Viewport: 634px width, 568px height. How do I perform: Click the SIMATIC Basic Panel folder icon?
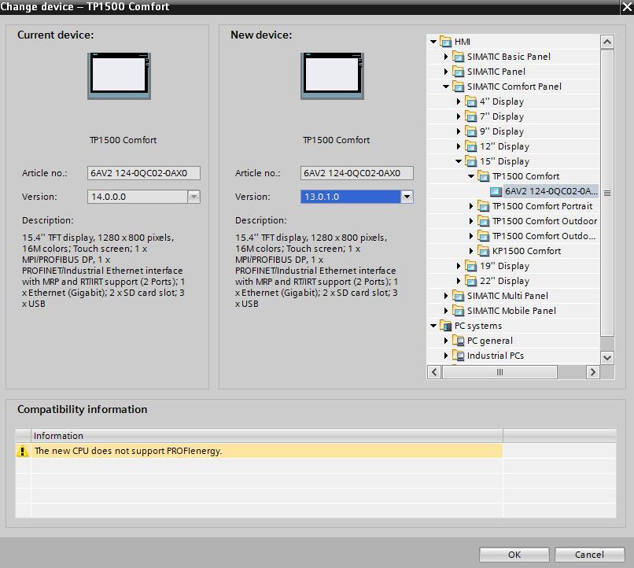tap(458, 57)
